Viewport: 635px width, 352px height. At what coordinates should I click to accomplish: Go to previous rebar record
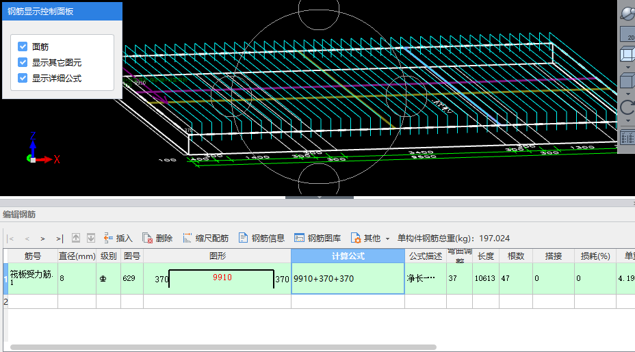(x=27, y=239)
